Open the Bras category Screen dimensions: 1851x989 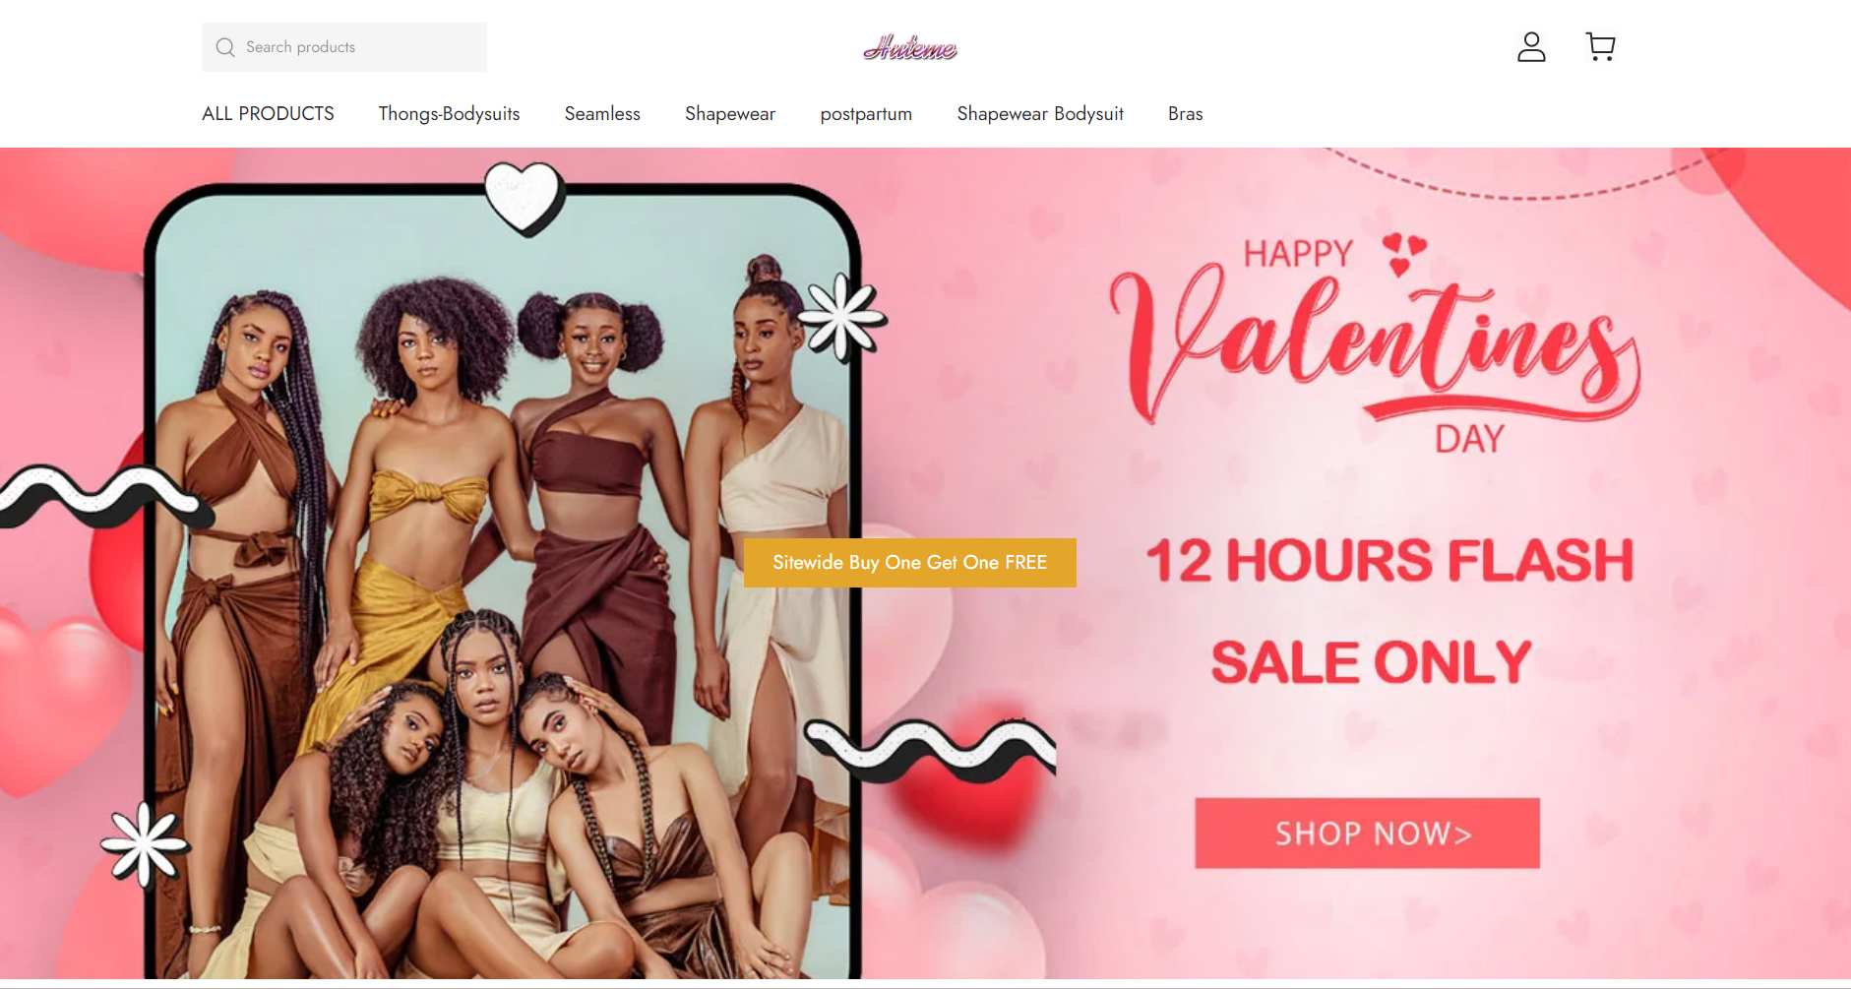(1185, 114)
